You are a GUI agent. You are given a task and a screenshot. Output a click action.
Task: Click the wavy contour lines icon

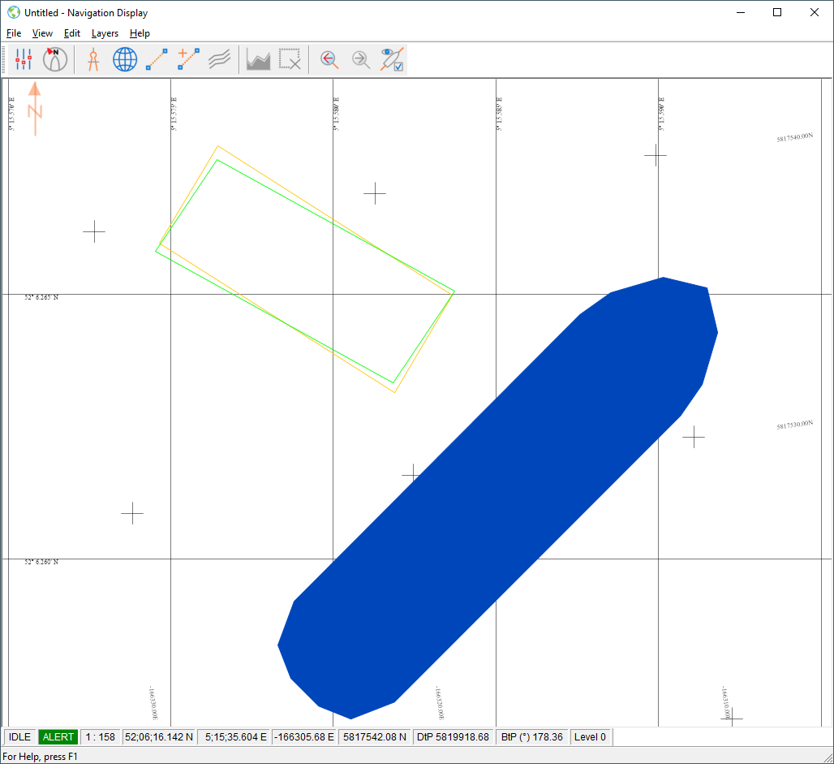click(x=220, y=59)
